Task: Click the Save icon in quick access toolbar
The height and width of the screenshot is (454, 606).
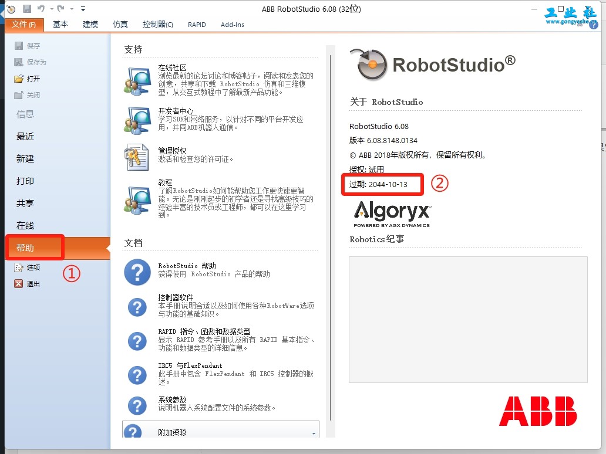Action: coord(26,8)
